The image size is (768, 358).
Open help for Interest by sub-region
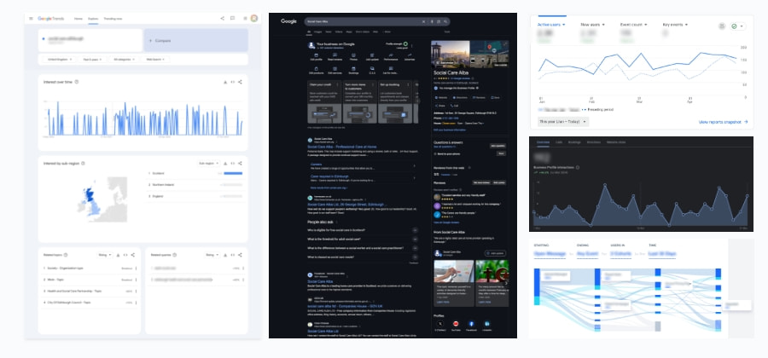tap(83, 164)
